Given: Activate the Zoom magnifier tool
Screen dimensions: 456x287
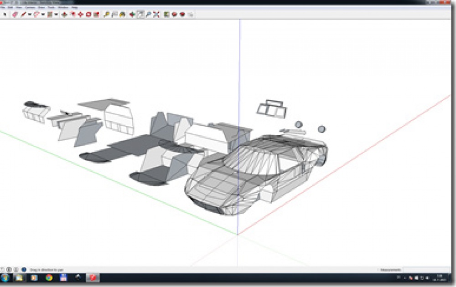Looking at the screenshot, I should (148, 14).
